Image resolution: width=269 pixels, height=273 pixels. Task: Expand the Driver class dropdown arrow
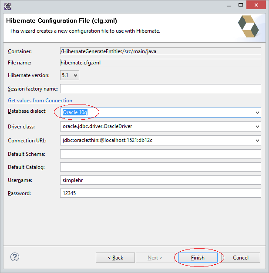[257, 127]
